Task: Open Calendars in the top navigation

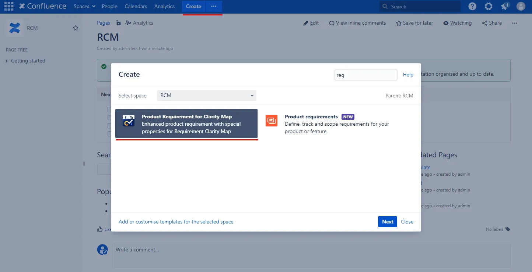Action: click(136, 6)
